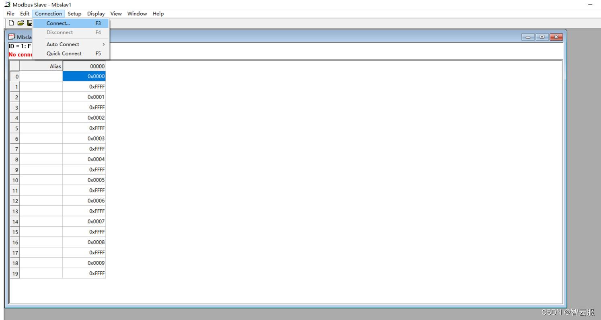This screenshot has height=320, width=601.
Task: Select the 0x0003 value cell
Action: (84, 138)
